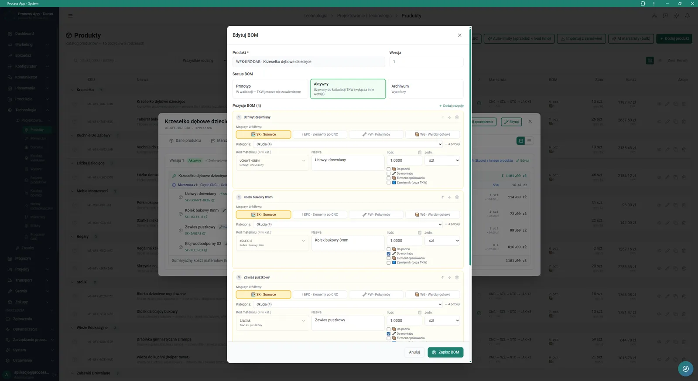
Task: Choose EPC warehouse for Uchwyt drewniany
Action: pyautogui.click(x=320, y=135)
